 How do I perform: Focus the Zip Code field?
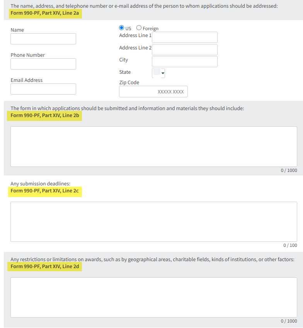(153, 92)
